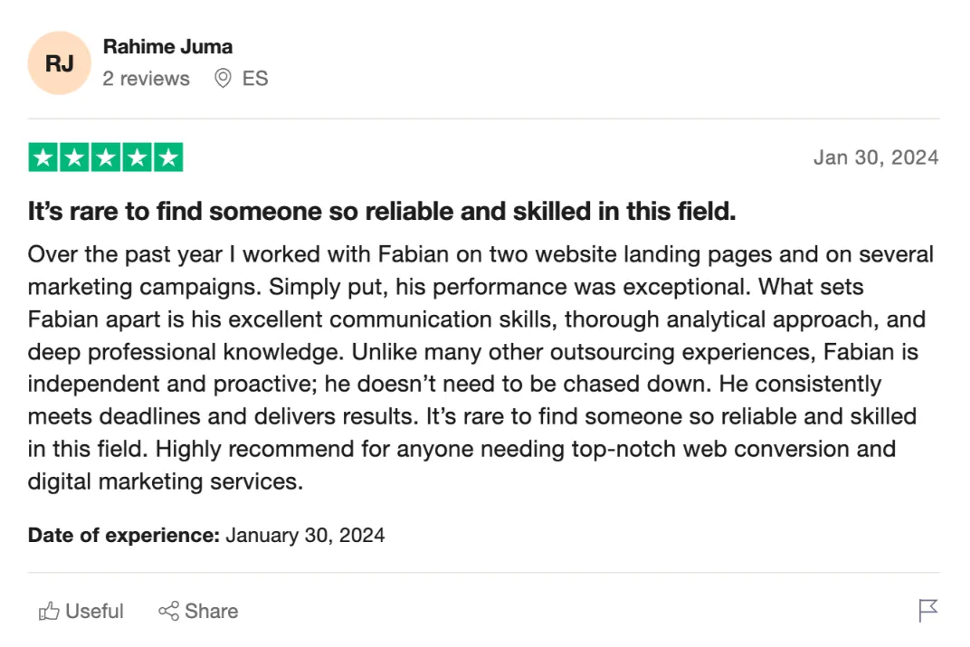
Task: Click the January 30, 2024 experience date
Action: pyautogui.click(x=305, y=535)
